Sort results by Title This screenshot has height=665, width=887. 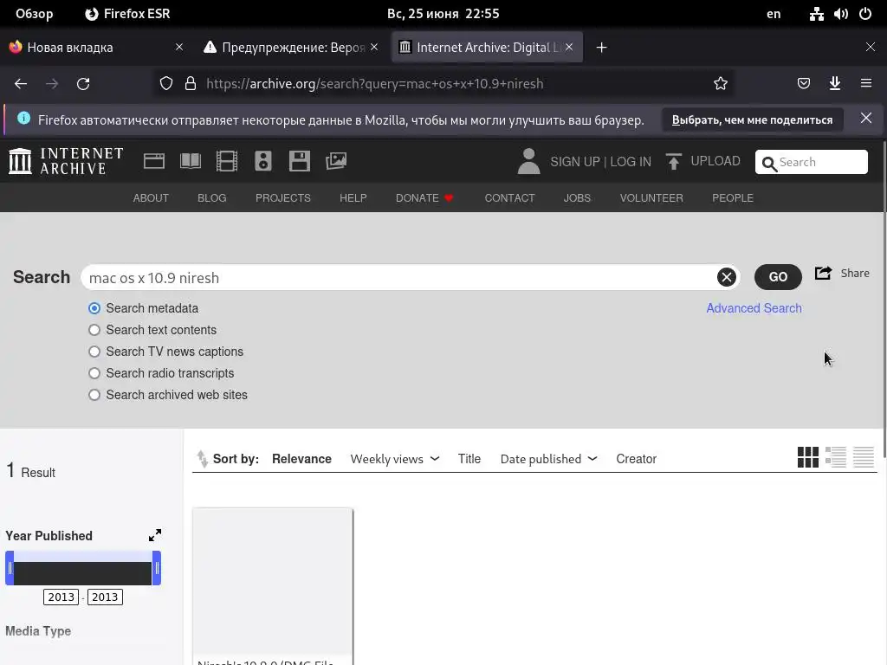[469, 459]
